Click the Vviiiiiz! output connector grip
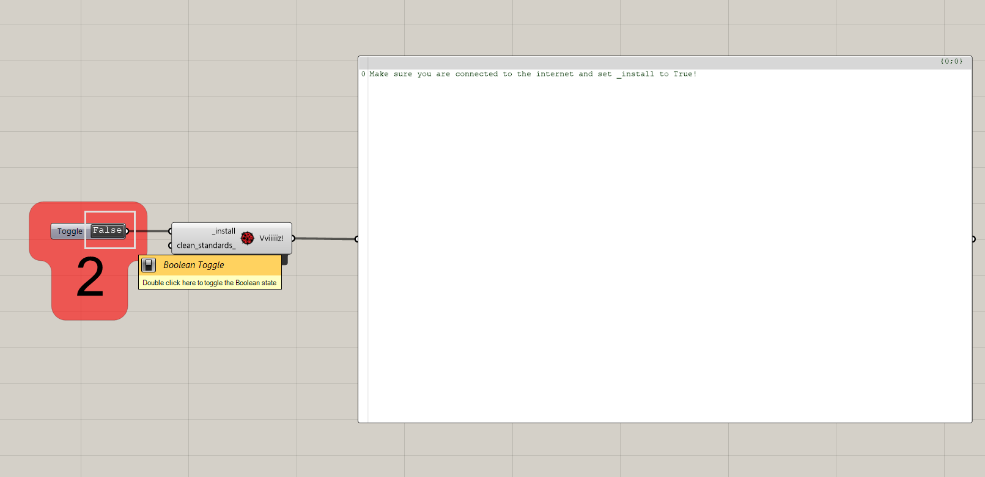Image resolution: width=985 pixels, height=477 pixels. [x=293, y=238]
